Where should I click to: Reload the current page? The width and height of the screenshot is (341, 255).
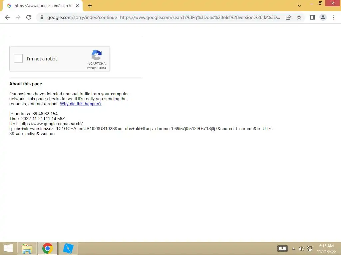click(x=29, y=17)
